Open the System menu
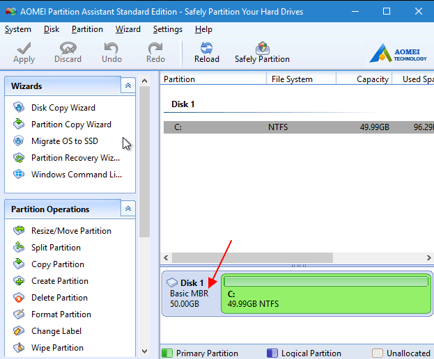434x359 pixels. pos(18,29)
